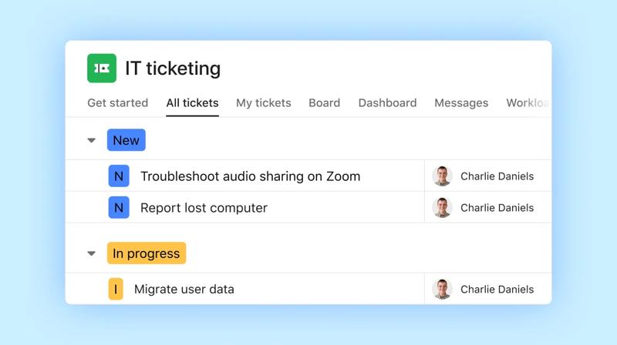617x345 pixels.
Task: Collapse the In progress section arrow
Action: click(x=92, y=253)
